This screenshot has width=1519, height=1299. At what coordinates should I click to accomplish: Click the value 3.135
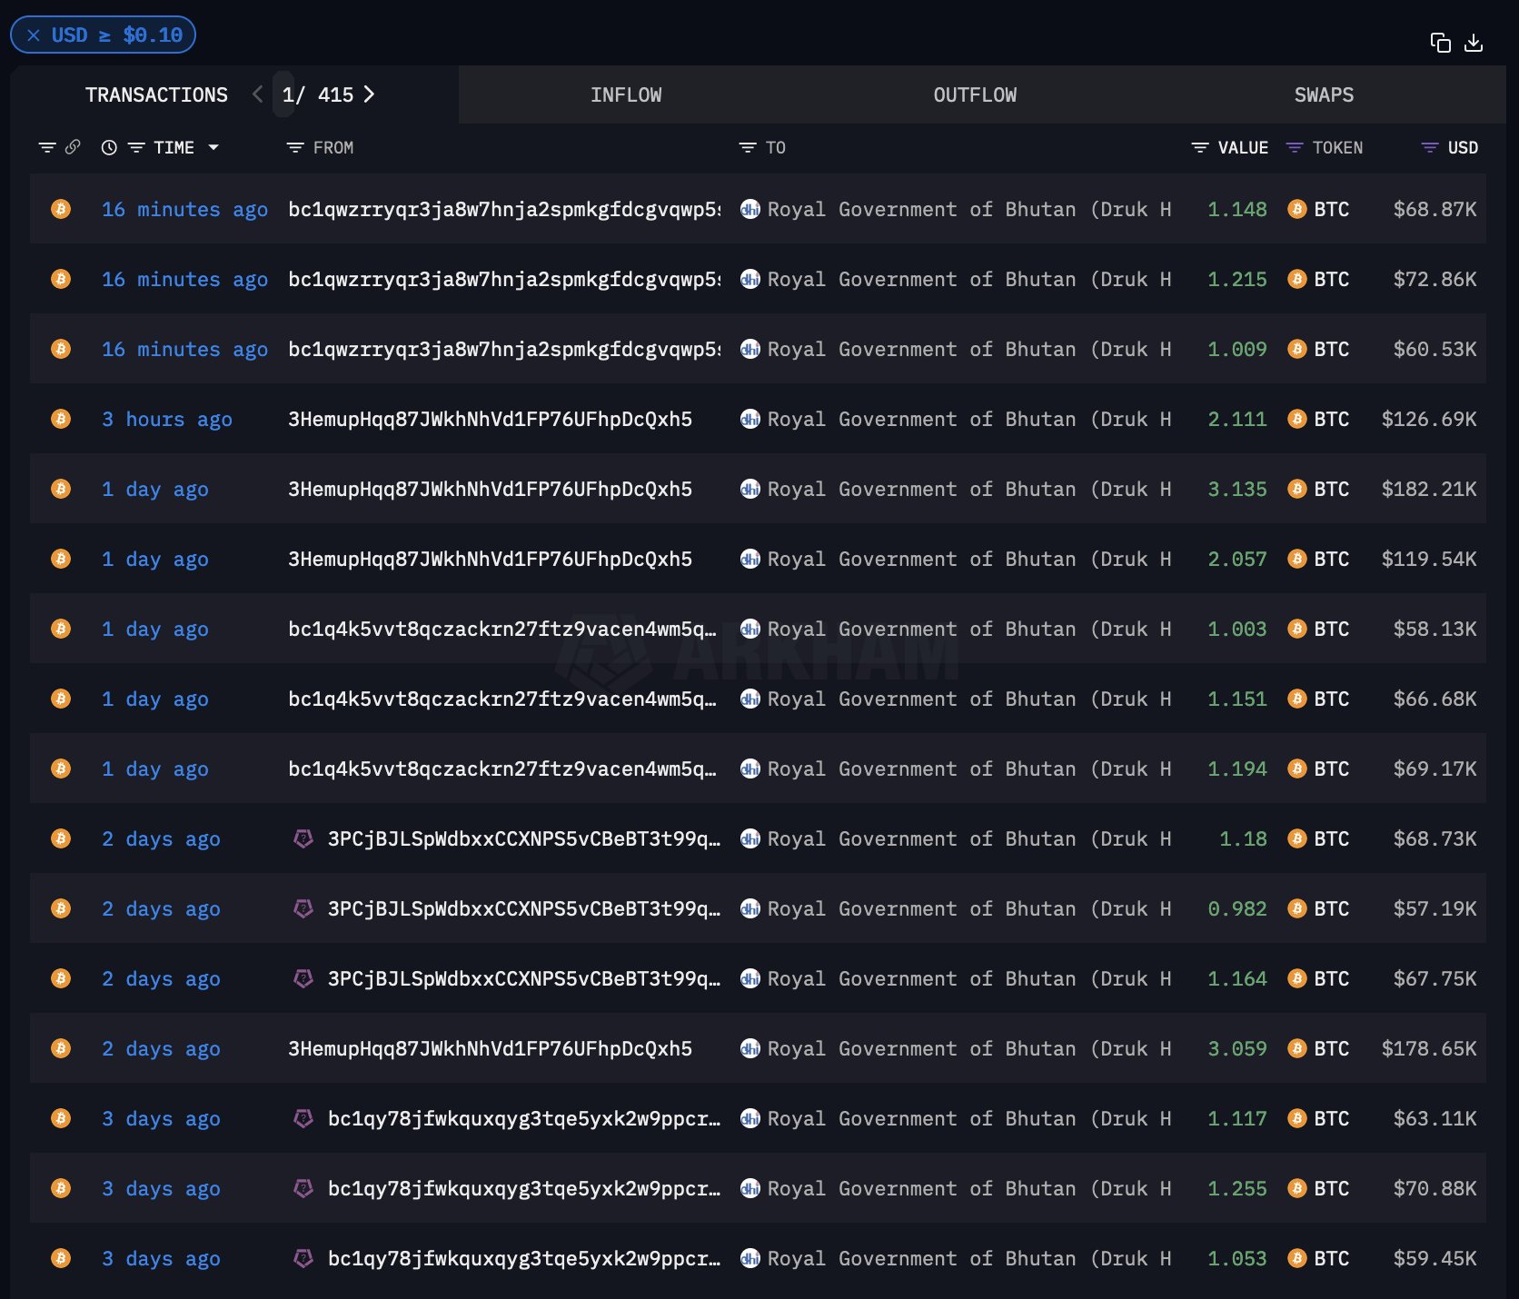coord(1237,489)
